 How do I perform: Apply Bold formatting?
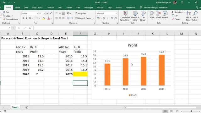pos(23,18)
